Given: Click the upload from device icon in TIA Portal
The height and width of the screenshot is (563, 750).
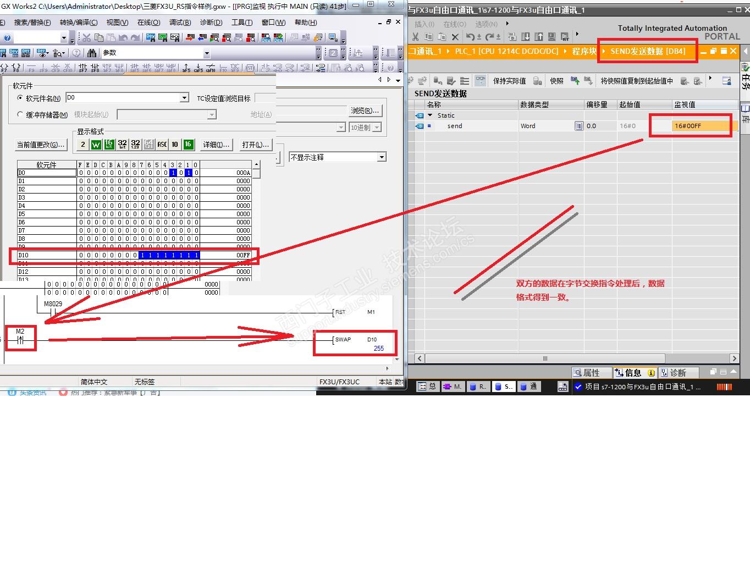Looking at the screenshot, I should (539, 37).
